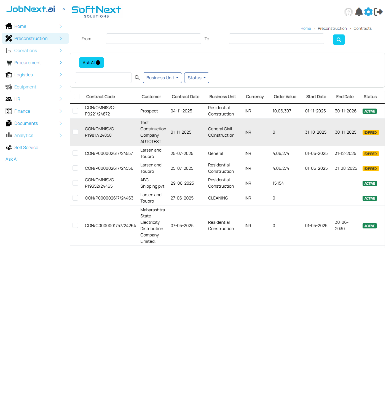Open the Status filter dropdown
386x399 pixels.
click(x=196, y=78)
